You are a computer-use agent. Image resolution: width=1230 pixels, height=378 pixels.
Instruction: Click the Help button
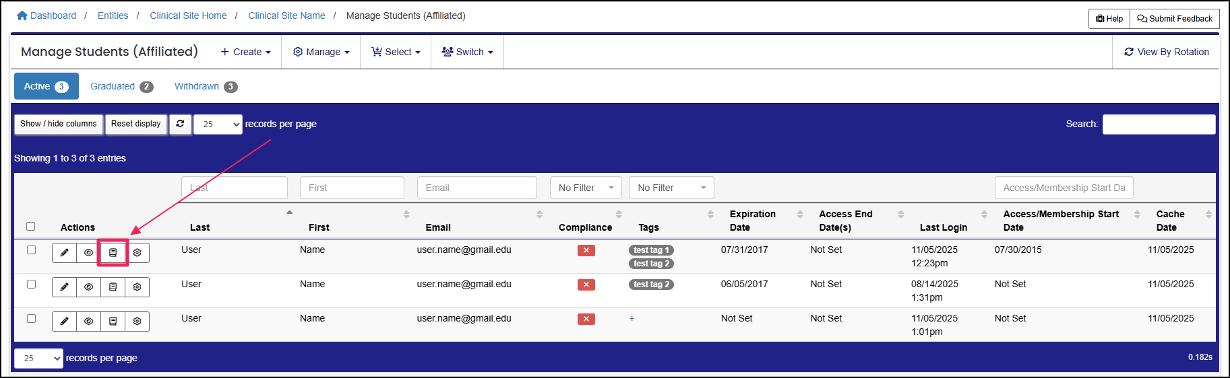coord(1109,19)
